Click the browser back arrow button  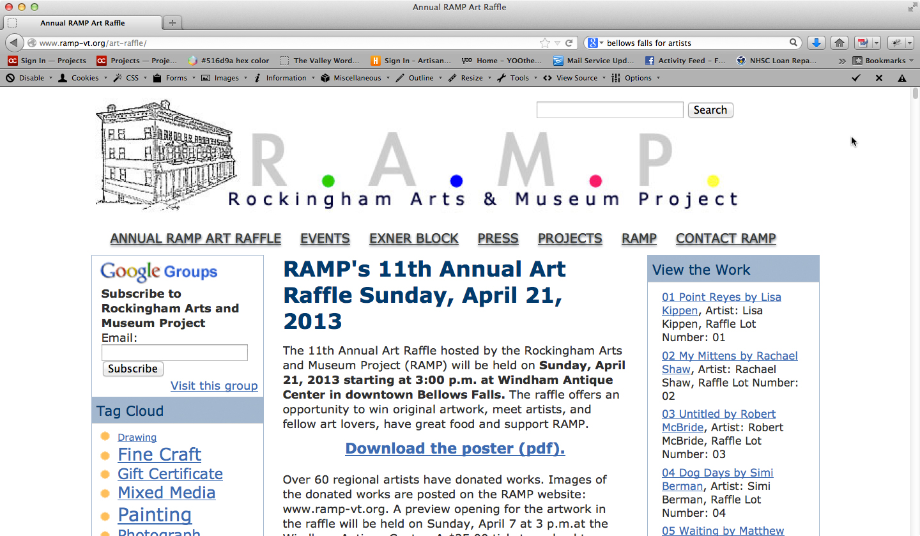[14, 43]
